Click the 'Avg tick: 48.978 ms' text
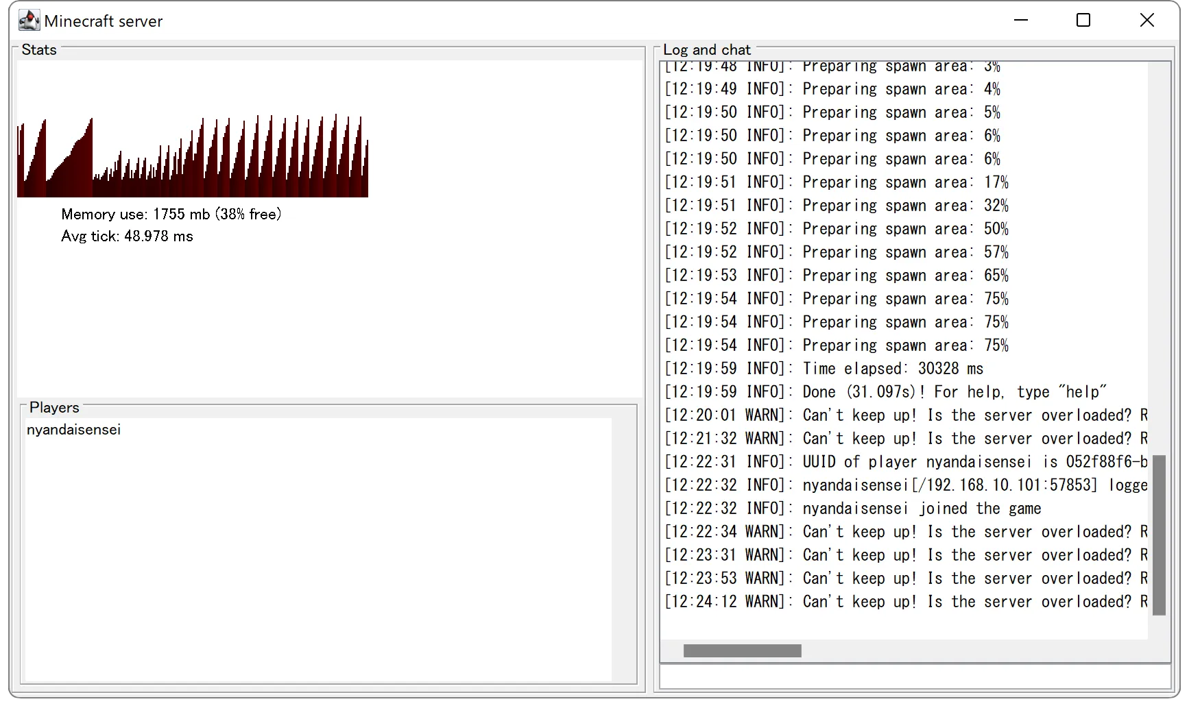The image size is (1189, 706). click(x=127, y=236)
